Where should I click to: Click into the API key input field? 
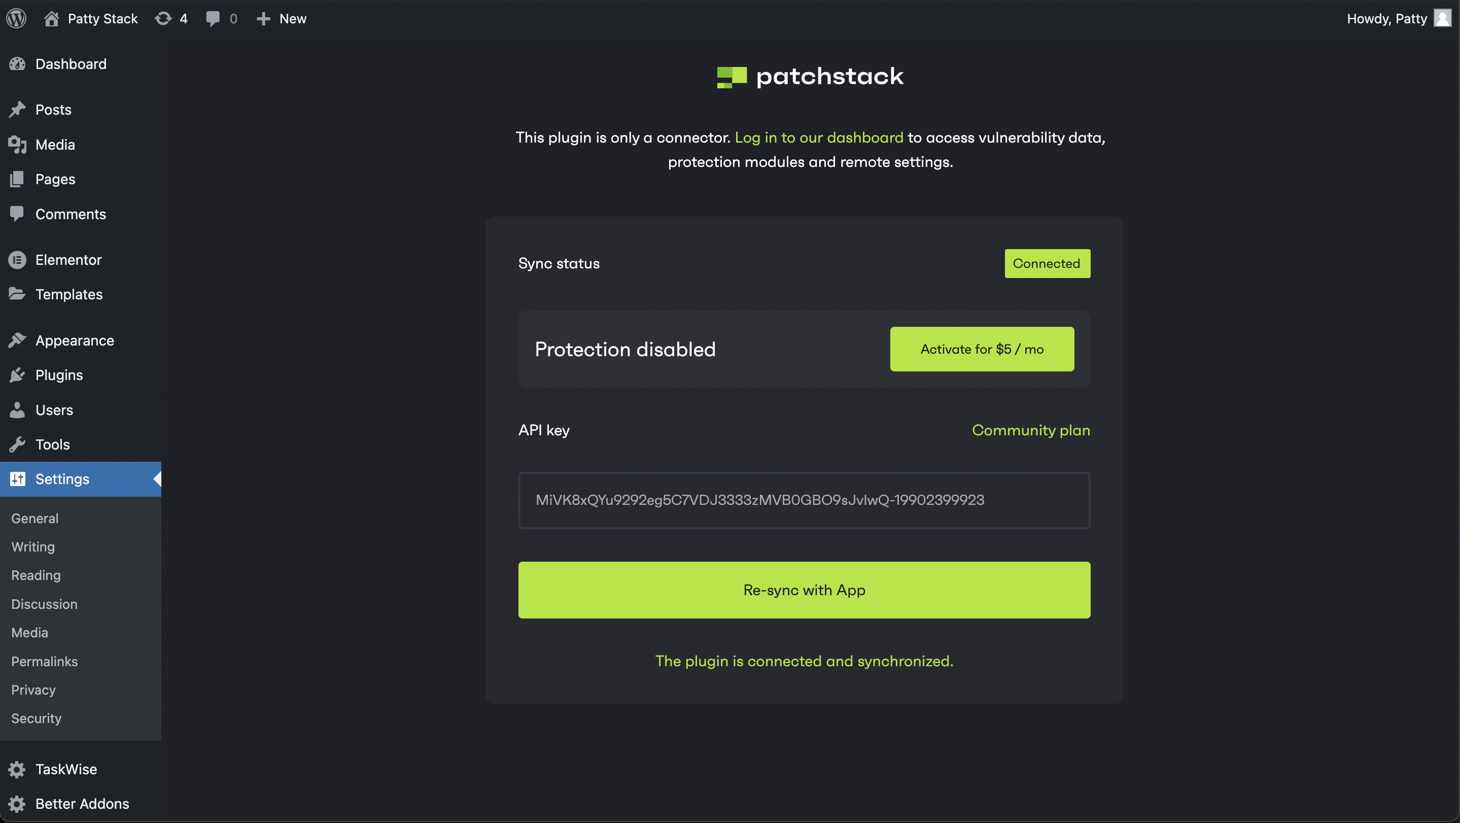pyautogui.click(x=804, y=500)
